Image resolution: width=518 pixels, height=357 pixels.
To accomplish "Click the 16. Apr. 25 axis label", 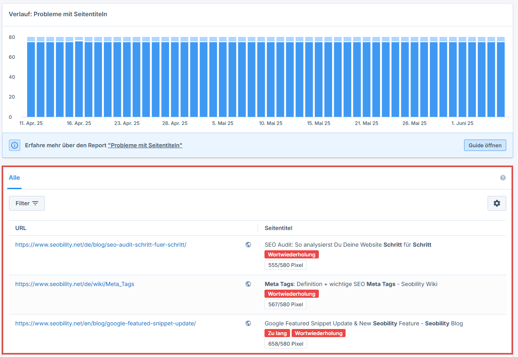I will click(79, 123).
